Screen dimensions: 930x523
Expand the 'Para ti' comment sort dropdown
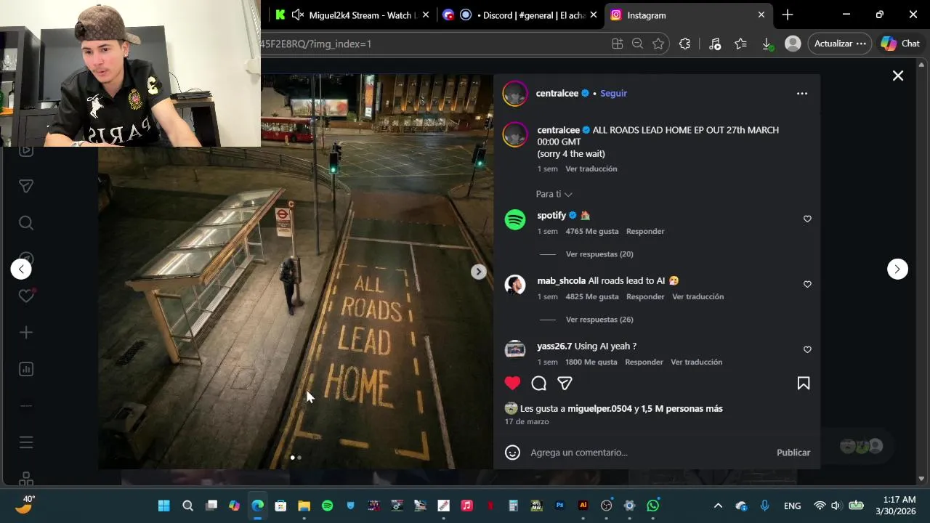[554, 194]
